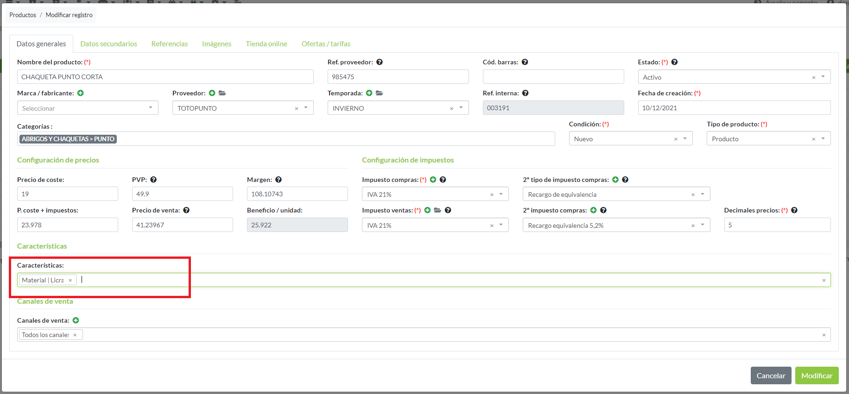Expand the Condición dropdown showing Nuevo
Image resolution: width=849 pixels, height=394 pixels.
pyautogui.click(x=685, y=138)
